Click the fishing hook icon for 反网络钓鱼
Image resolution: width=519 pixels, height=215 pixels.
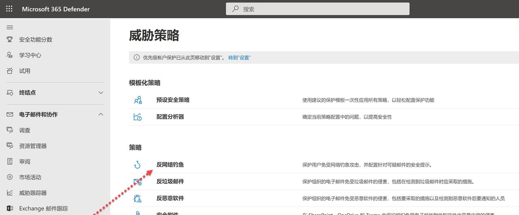(x=137, y=165)
